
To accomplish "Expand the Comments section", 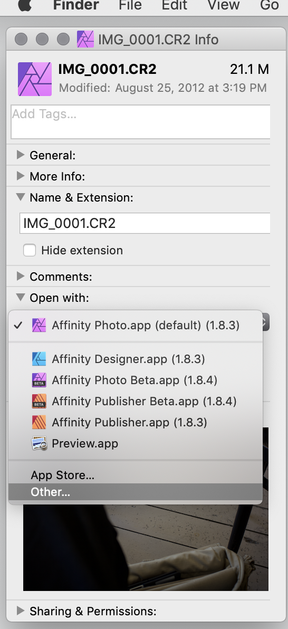I will point(21,276).
